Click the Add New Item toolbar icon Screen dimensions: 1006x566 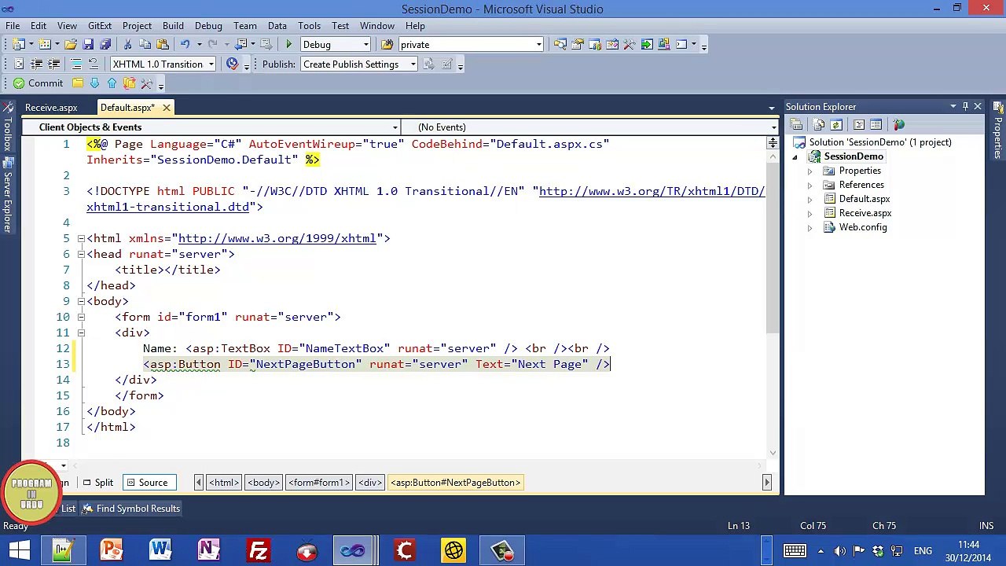coord(45,45)
